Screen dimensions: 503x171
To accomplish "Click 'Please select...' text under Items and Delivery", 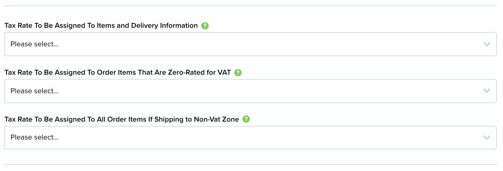I will 34,44.
